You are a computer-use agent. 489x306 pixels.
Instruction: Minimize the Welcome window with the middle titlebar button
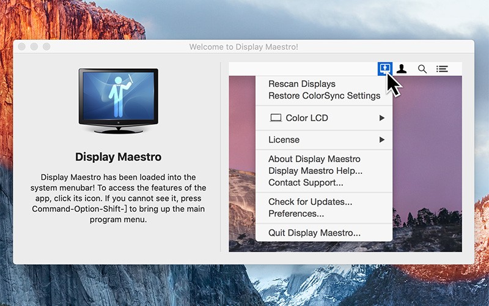coord(34,47)
